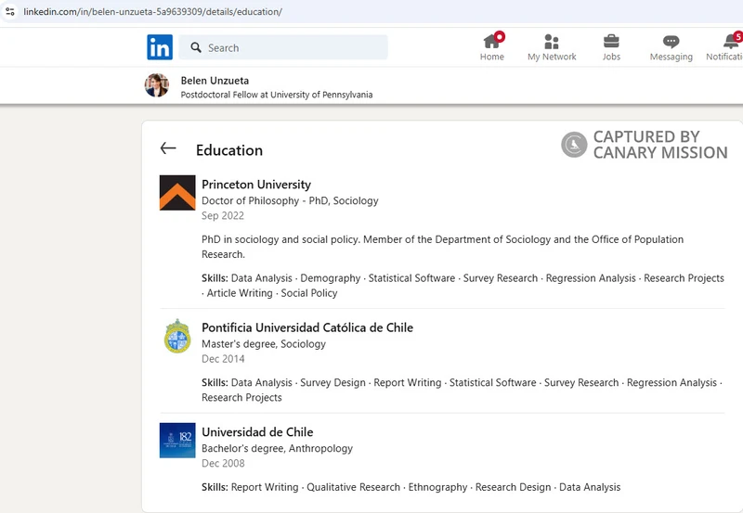Click the "Survey Design" skill under Católica de Chile
This screenshot has height=513, width=743.
click(332, 382)
